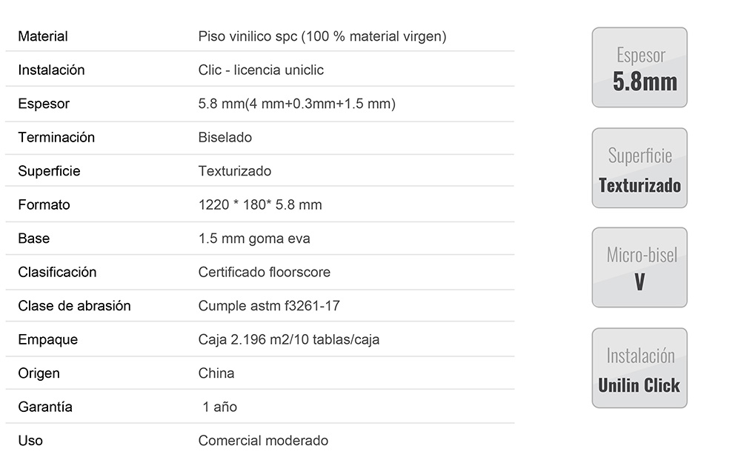This screenshot has height=463, width=741.
Task: Click the Instalación row label
Action: pos(52,70)
